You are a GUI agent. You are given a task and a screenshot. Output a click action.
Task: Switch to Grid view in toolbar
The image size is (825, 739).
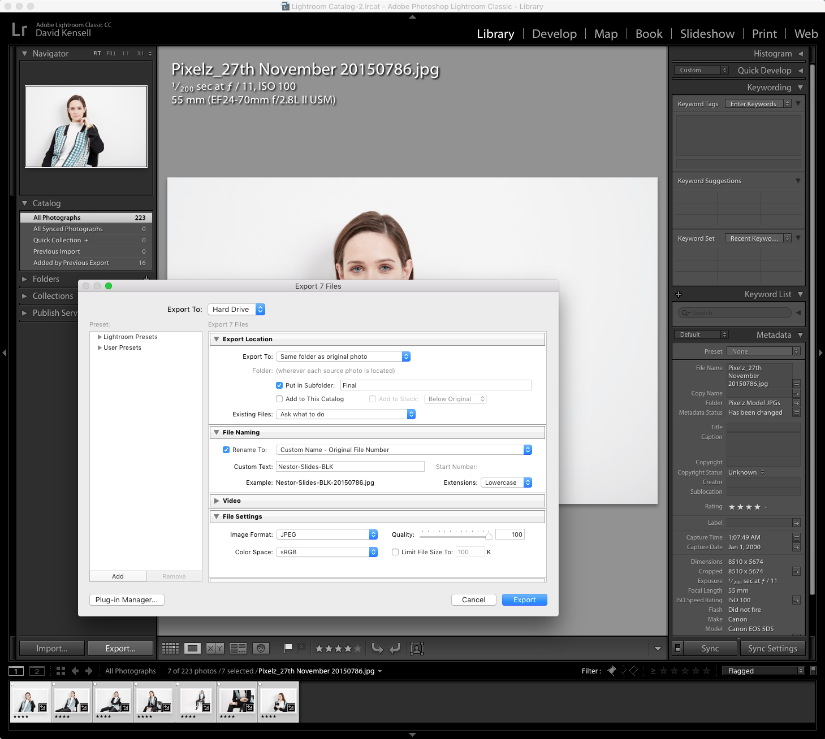click(x=170, y=649)
